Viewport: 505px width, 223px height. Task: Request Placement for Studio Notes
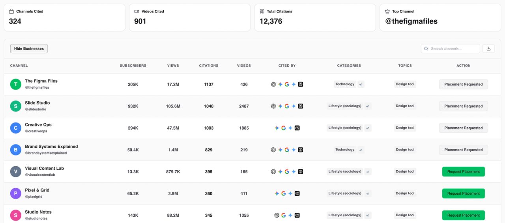coord(464,215)
